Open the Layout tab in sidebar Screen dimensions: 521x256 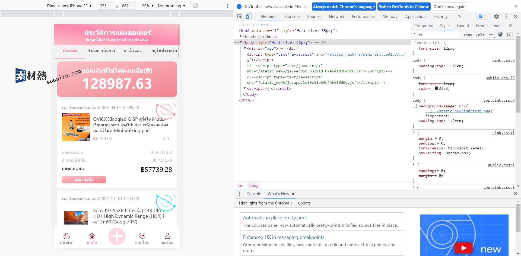click(463, 26)
